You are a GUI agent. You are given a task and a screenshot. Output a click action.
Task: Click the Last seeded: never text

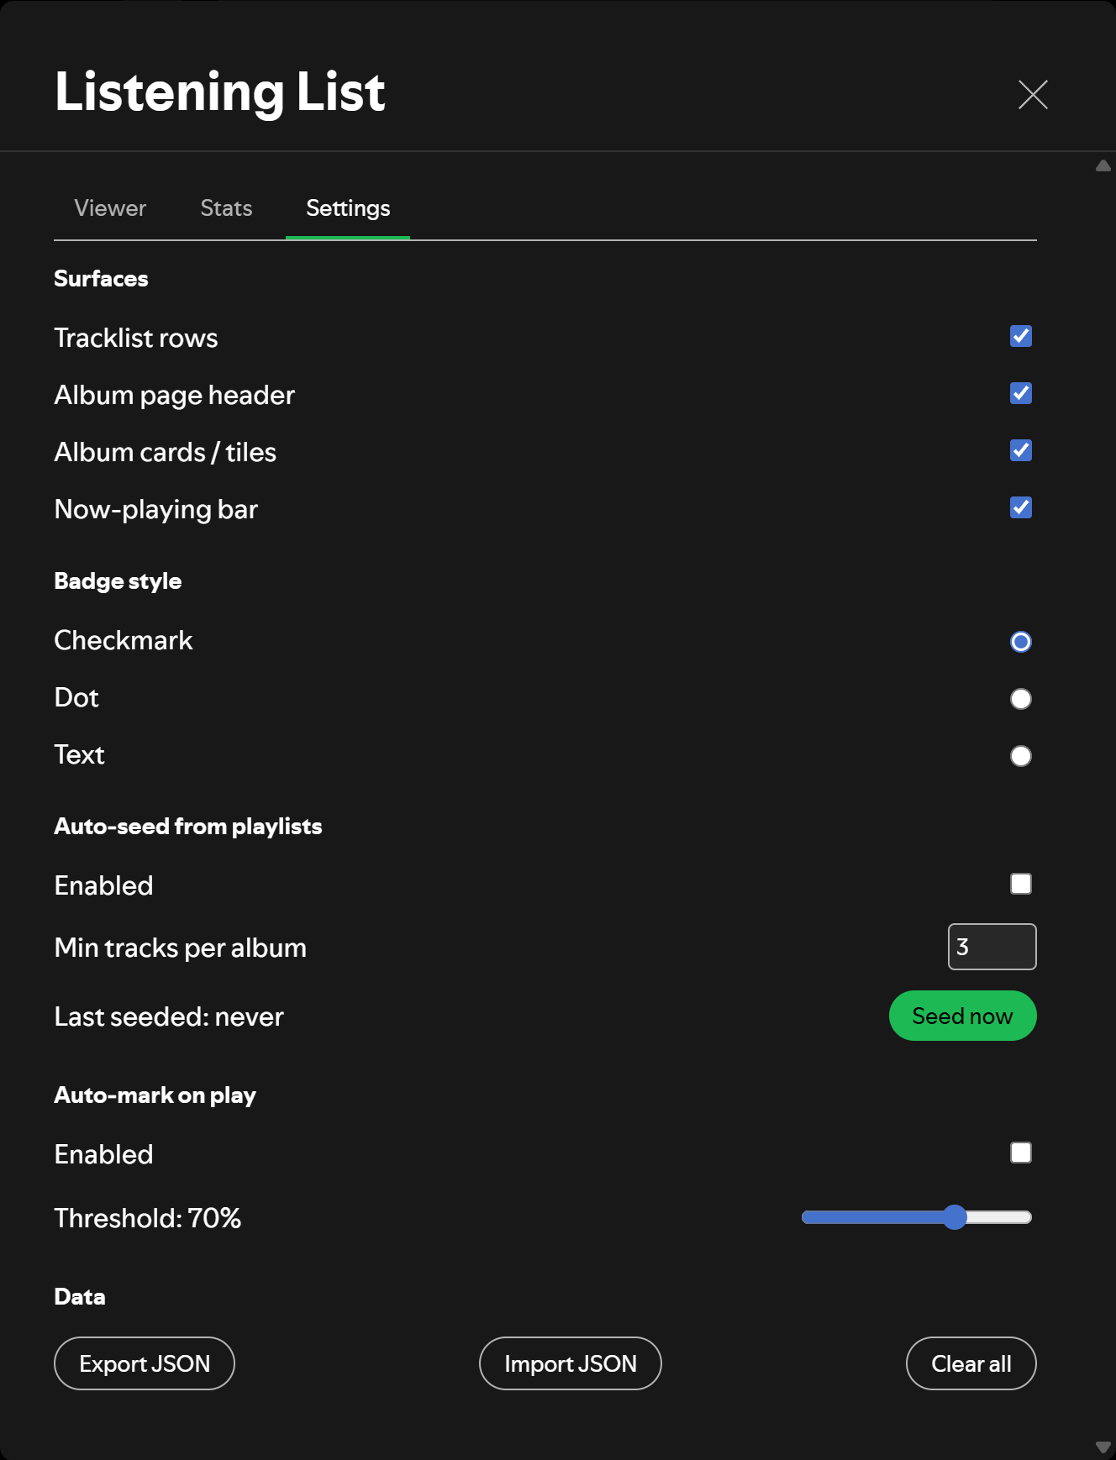[x=169, y=1016]
